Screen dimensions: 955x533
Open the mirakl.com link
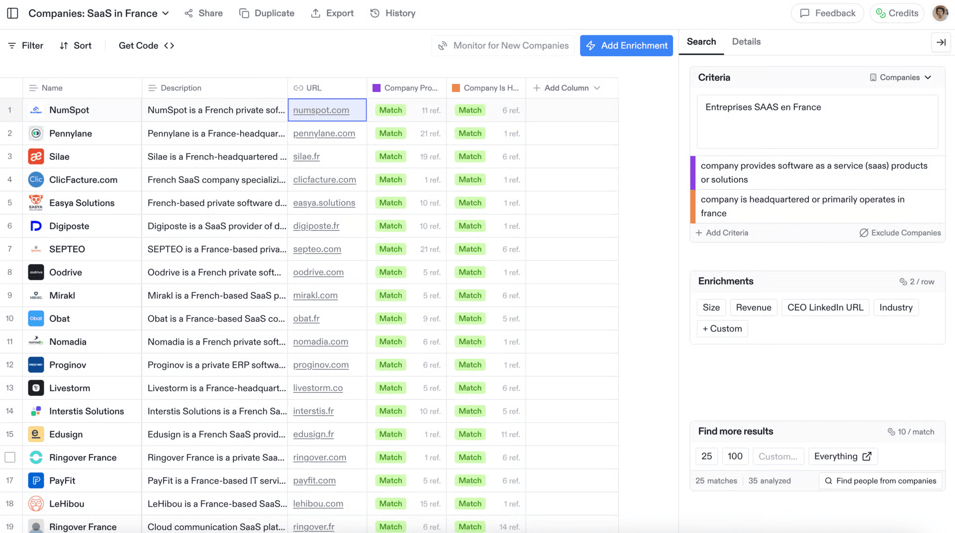coord(315,295)
